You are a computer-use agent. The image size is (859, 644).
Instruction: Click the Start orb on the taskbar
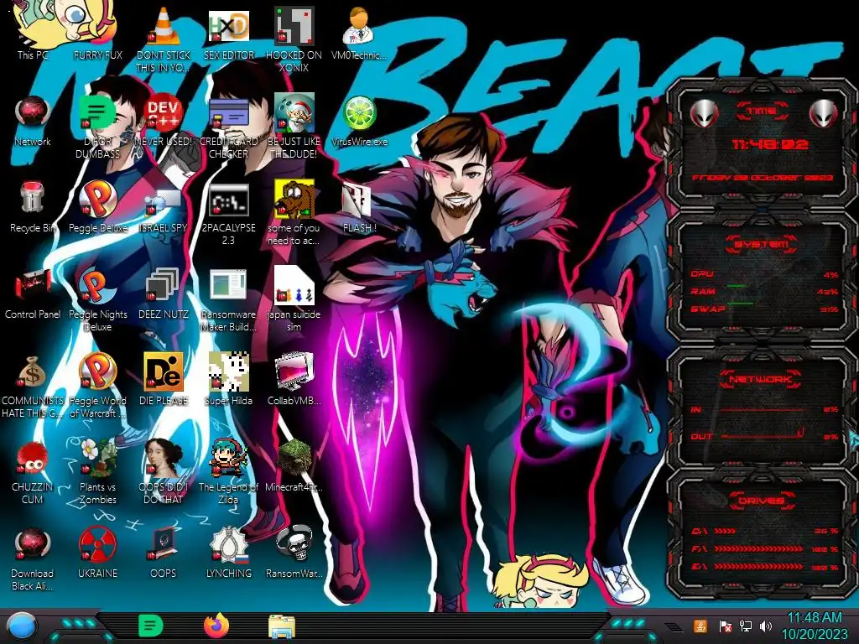(x=22, y=626)
